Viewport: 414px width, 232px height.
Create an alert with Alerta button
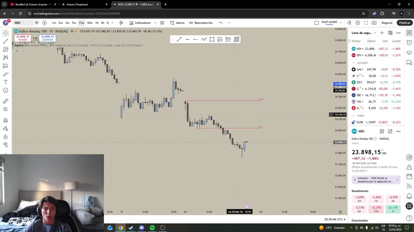coord(177,23)
